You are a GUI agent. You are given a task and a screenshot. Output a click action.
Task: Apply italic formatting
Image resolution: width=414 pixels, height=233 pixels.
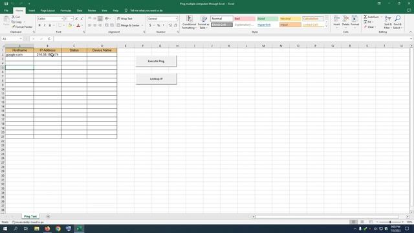click(45, 25)
